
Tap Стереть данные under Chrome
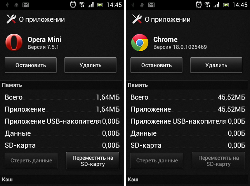point(157,160)
